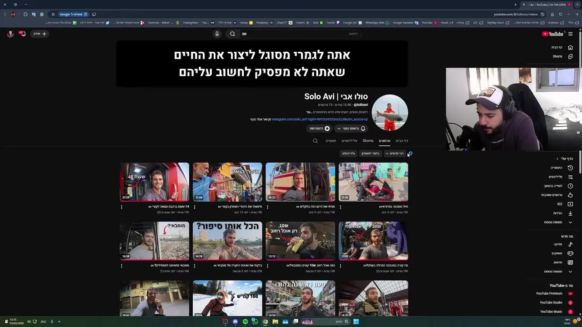Open Gaming (משחקים) in sidebar
582x327 pixels.
pos(562,253)
